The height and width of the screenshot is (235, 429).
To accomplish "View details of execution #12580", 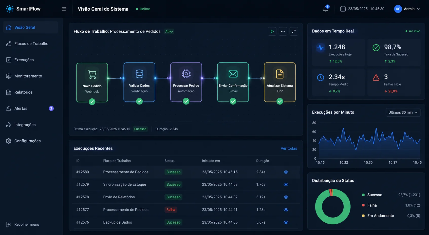I will click(286, 172).
